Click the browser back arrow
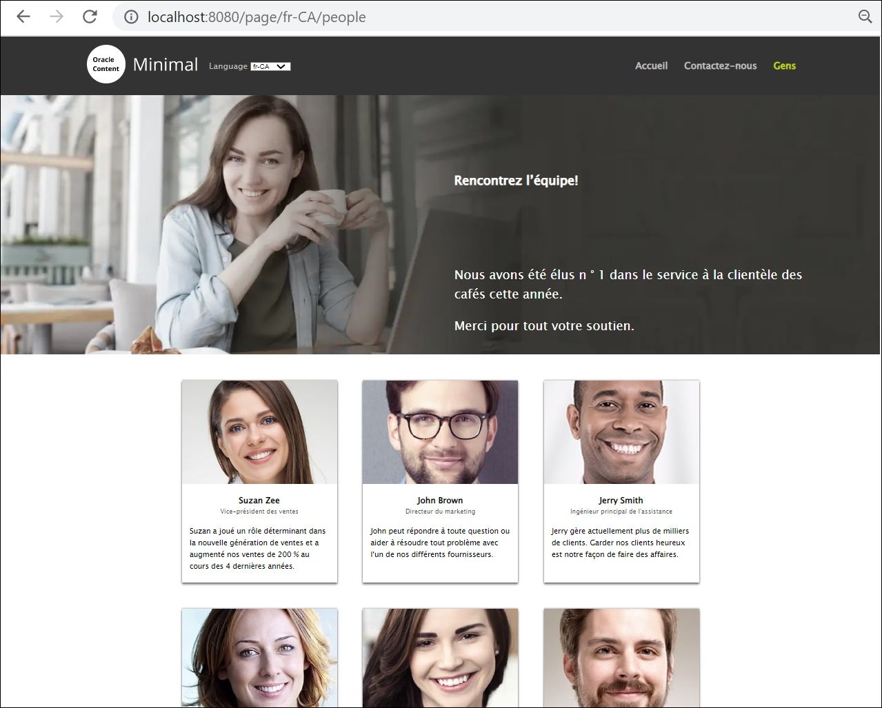882x708 pixels. 23,17
